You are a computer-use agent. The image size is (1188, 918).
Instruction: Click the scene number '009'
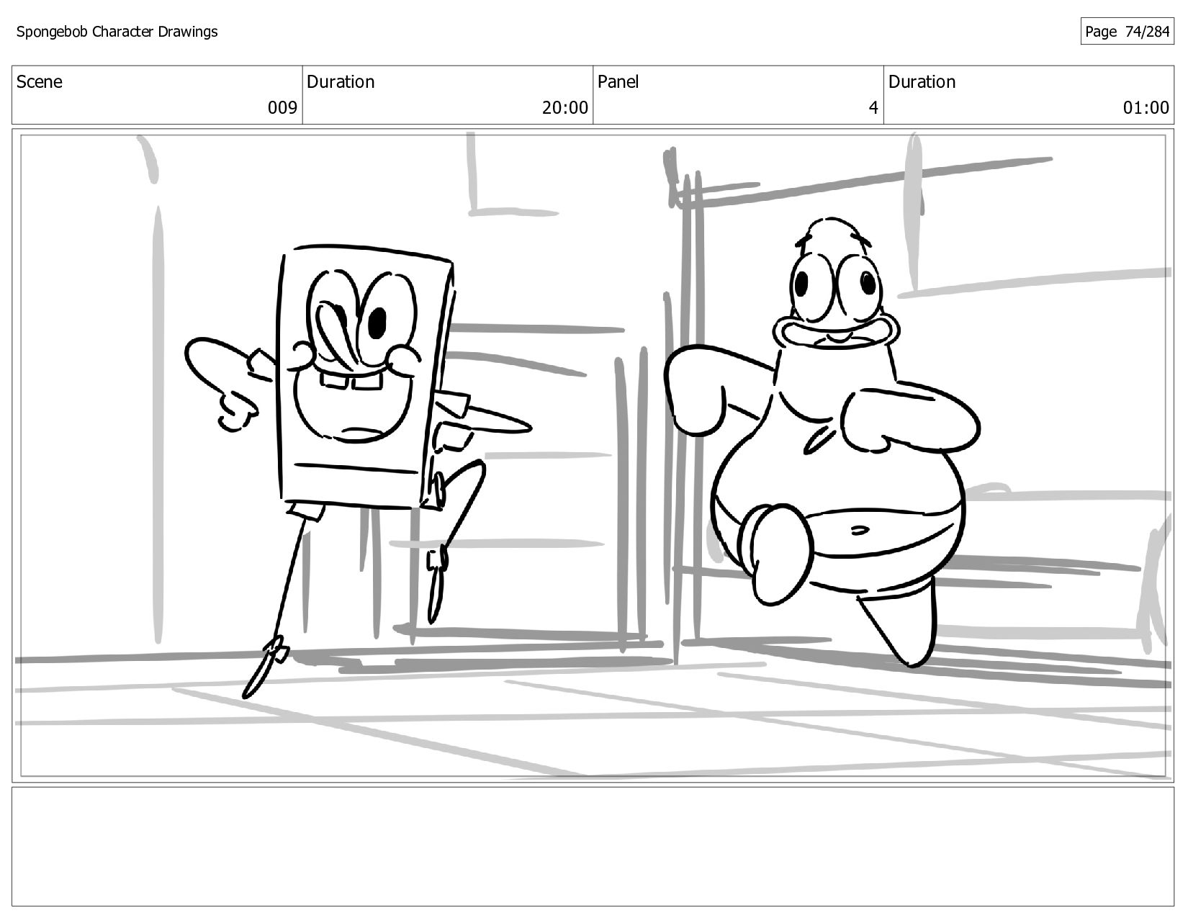point(282,108)
